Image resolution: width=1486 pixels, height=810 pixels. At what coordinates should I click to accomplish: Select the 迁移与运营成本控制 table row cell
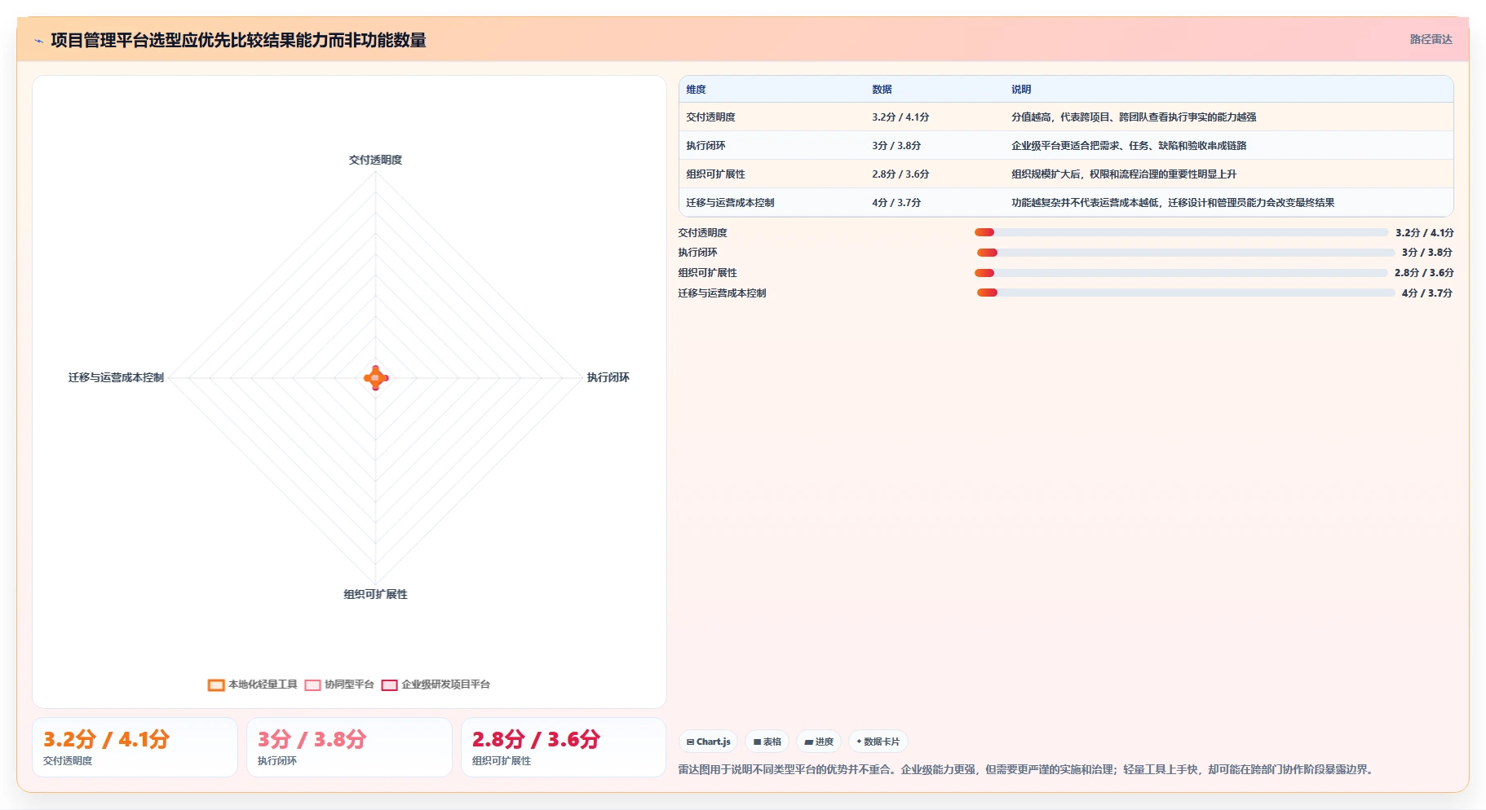pyautogui.click(x=730, y=203)
